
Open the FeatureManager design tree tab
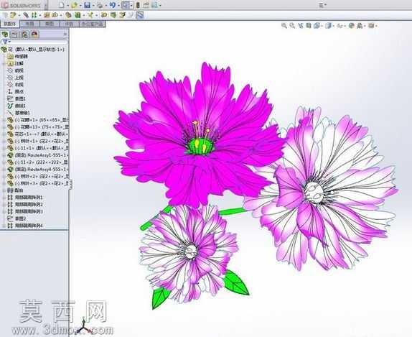[x=5, y=34]
